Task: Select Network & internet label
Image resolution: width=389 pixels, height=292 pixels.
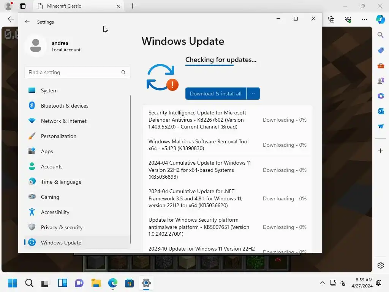Action: pyautogui.click(x=64, y=121)
